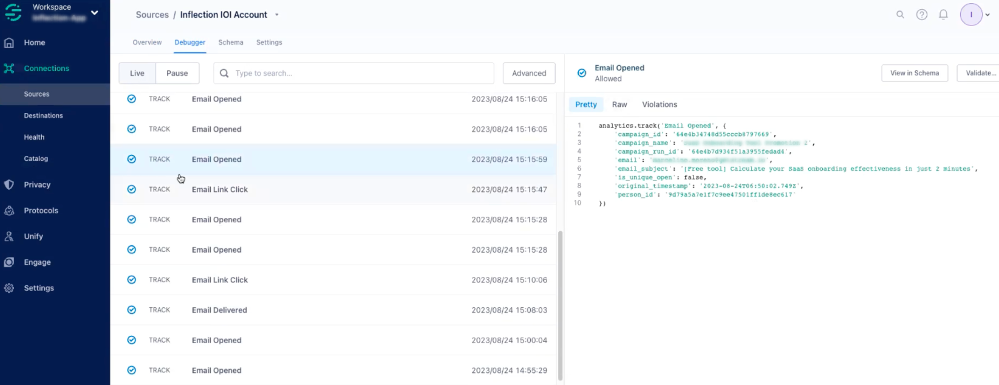Open sidebar Settings gear icon
This screenshot has width=999, height=385.
[9, 288]
